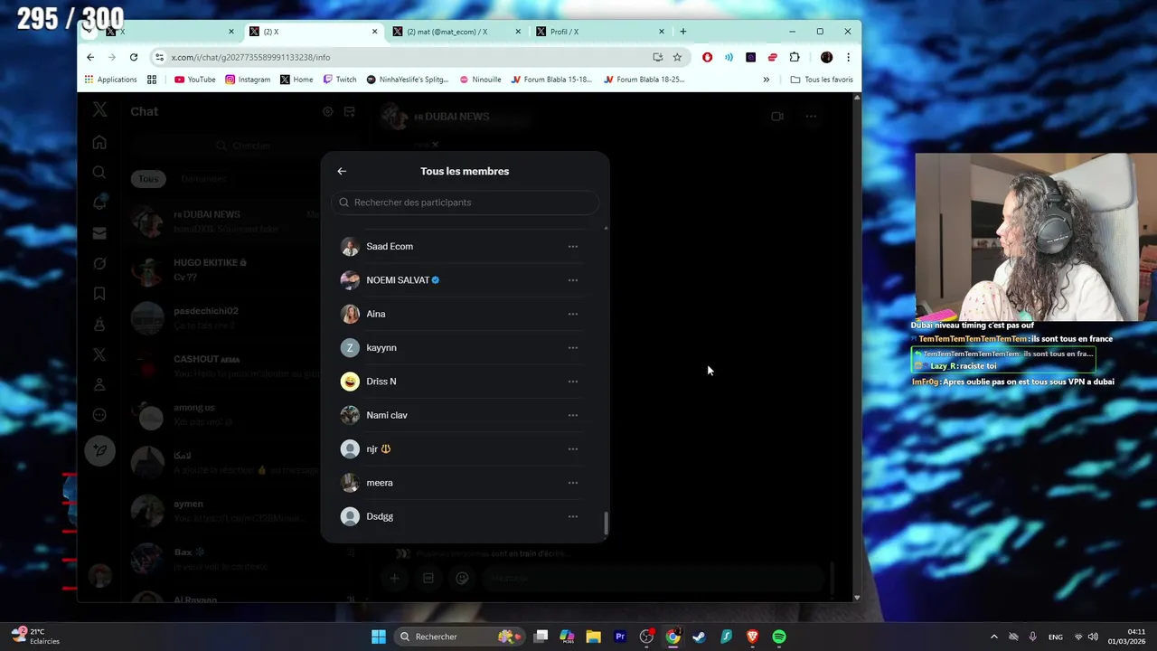1157x651 pixels.
Task: Open Windows Start menu
Action: click(379, 637)
